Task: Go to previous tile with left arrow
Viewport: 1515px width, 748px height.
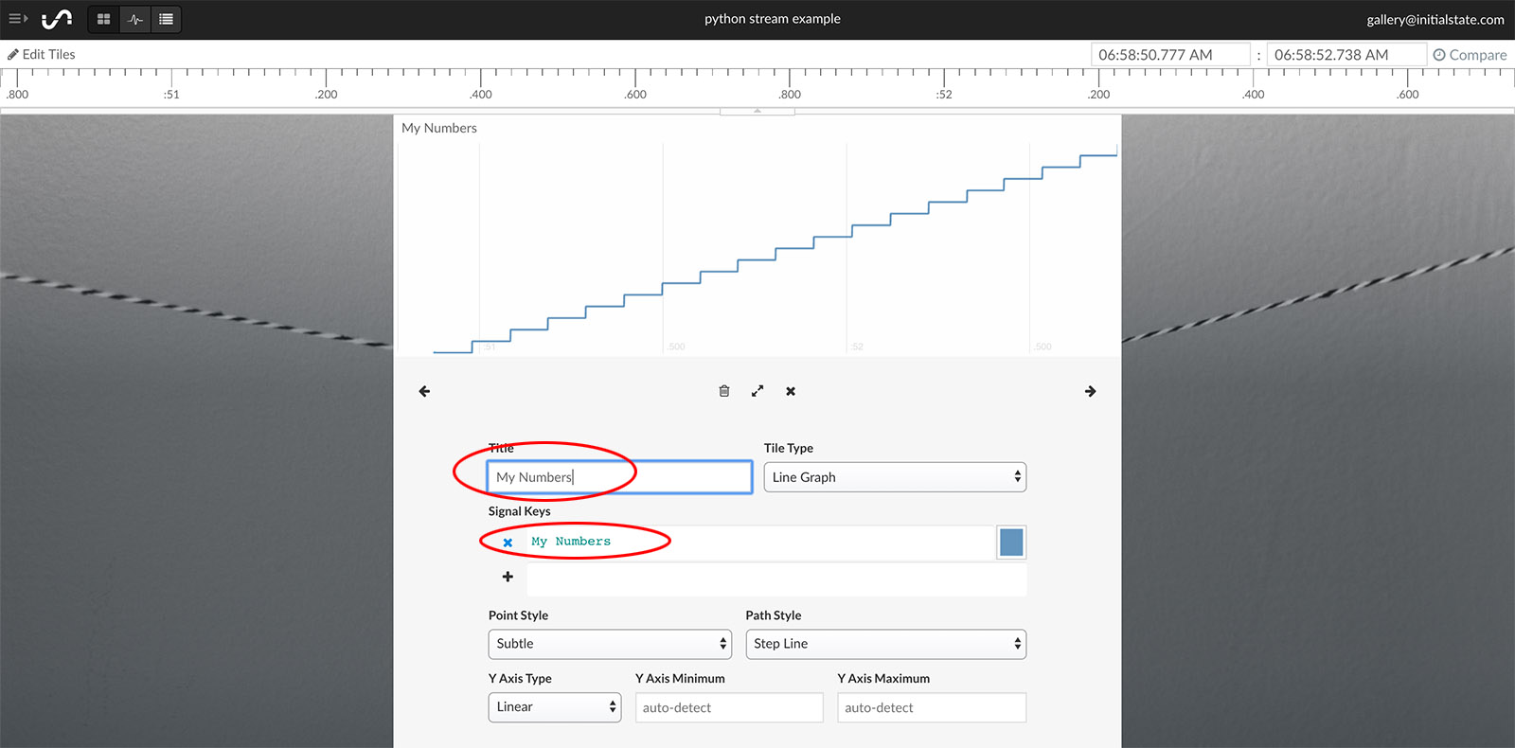Action: 424,391
